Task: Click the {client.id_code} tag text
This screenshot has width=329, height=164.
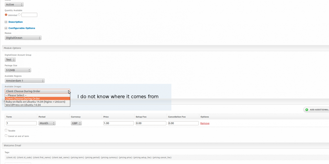Action: [x=24, y=157]
